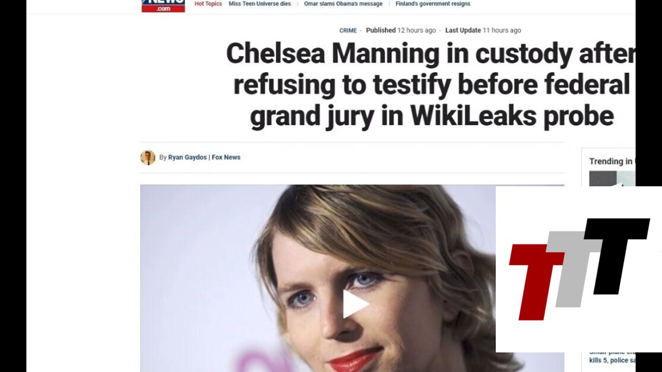The image size is (662, 372).
Task: Click the Chelsea Manning article headline
Action: [430, 84]
